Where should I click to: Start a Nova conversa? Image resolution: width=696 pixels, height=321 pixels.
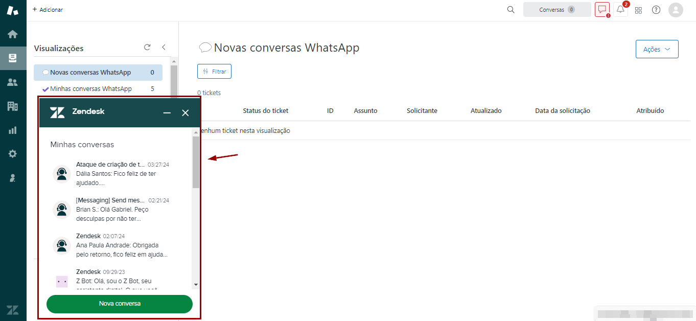(x=120, y=304)
